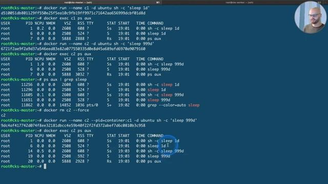The width and height of the screenshot is (328, 184).
Task: Click the %CPU value 0.5
Action: tap(40, 151)
